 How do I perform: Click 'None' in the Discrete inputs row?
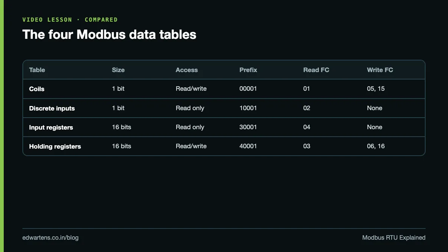(x=375, y=108)
